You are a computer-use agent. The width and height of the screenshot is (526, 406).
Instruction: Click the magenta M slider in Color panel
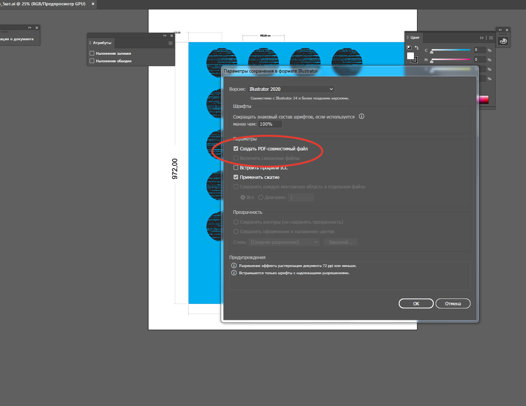(451, 60)
